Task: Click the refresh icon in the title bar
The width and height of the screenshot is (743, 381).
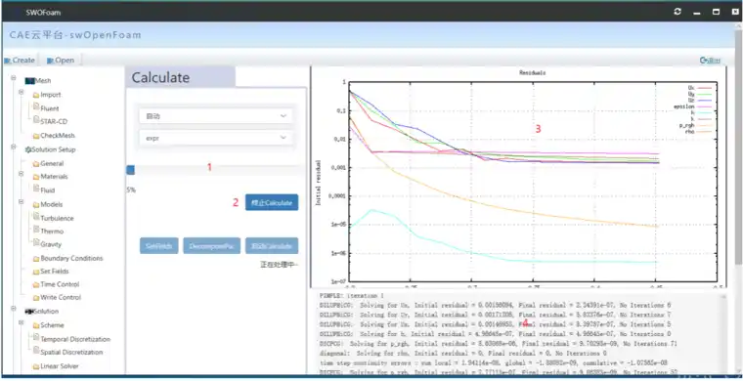Action: (x=677, y=12)
